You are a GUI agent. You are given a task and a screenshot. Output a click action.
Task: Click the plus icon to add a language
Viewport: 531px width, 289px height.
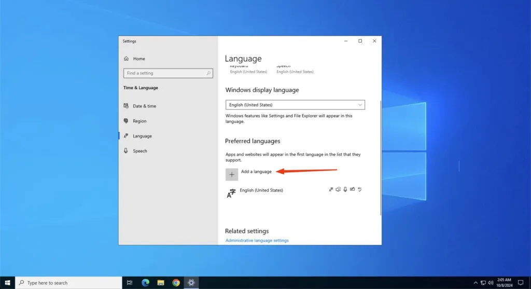[x=232, y=174]
